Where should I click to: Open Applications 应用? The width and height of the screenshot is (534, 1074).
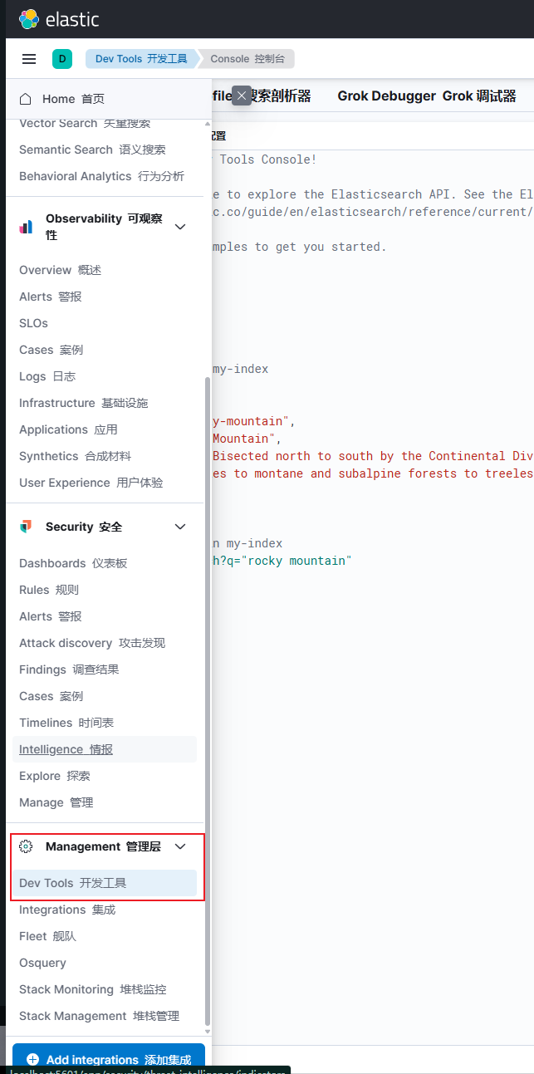pyautogui.click(x=68, y=429)
